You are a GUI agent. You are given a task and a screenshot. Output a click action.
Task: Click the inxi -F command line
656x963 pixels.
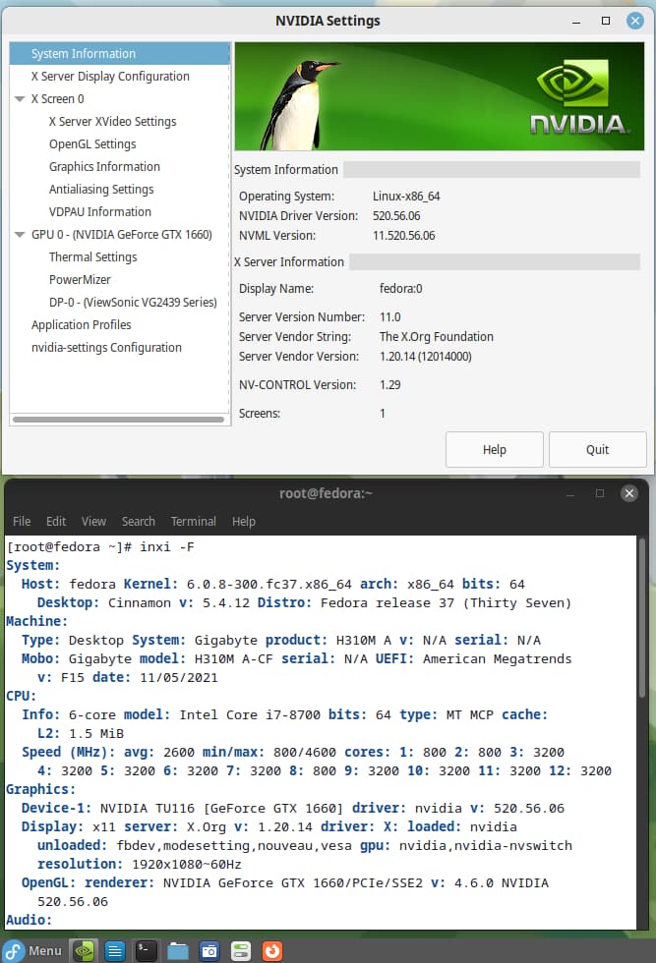pyautogui.click(x=166, y=546)
